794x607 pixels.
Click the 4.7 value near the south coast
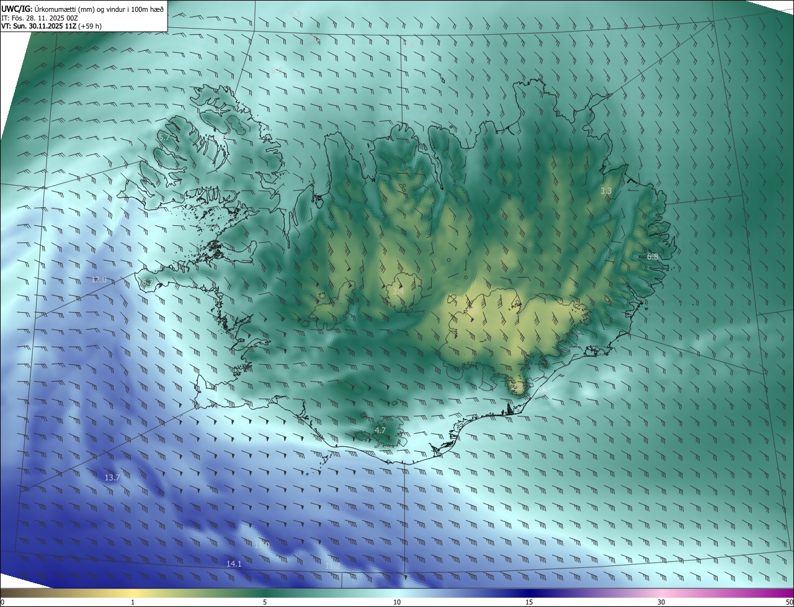380,430
